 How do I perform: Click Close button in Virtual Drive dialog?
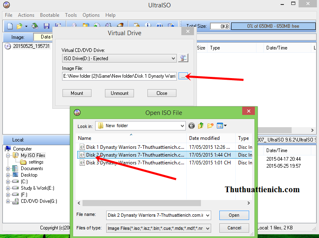(x=162, y=93)
